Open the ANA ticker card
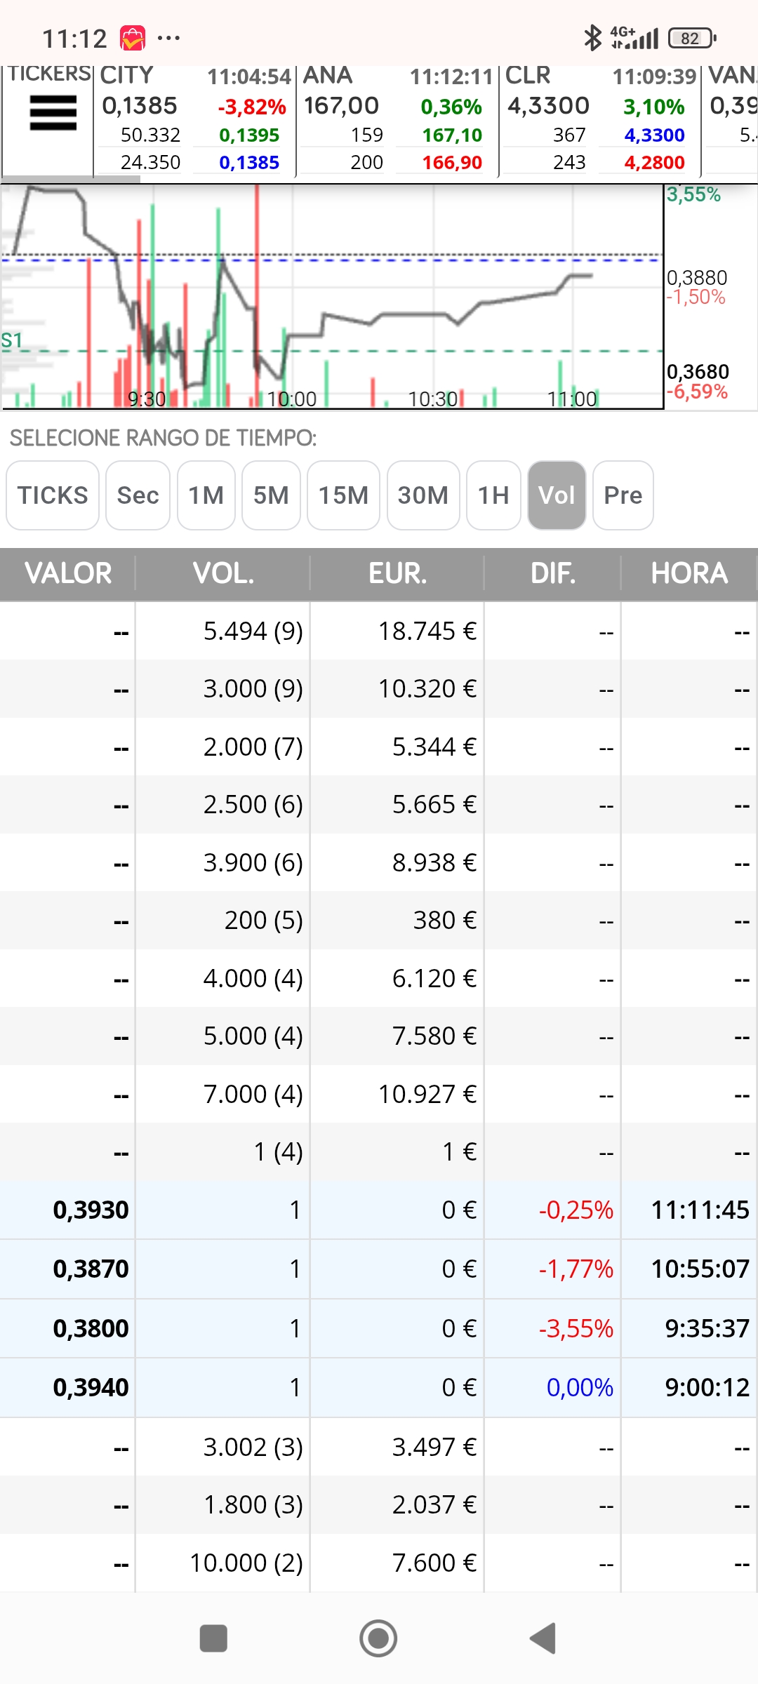 (397, 119)
